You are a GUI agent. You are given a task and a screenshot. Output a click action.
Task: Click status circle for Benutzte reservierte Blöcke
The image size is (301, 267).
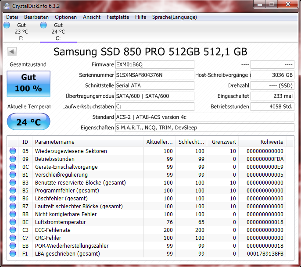(13, 182)
